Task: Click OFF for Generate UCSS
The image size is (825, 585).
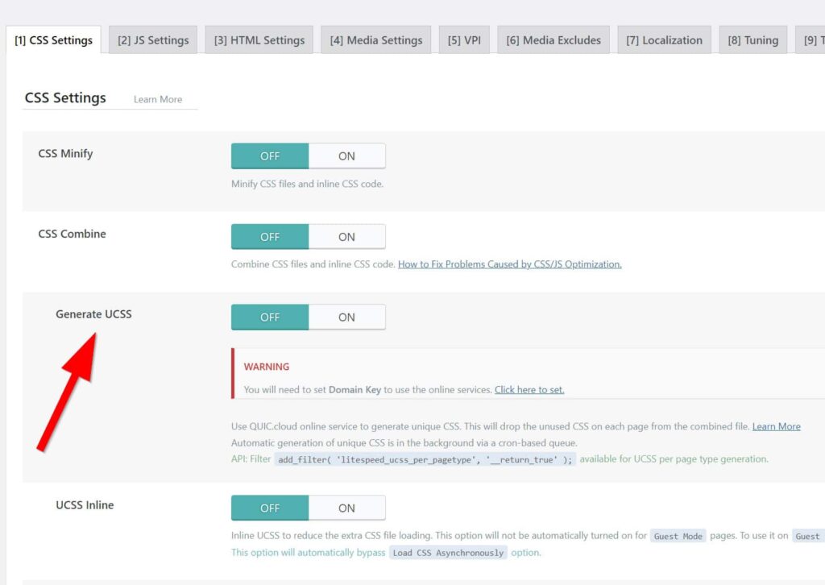Action: point(270,317)
